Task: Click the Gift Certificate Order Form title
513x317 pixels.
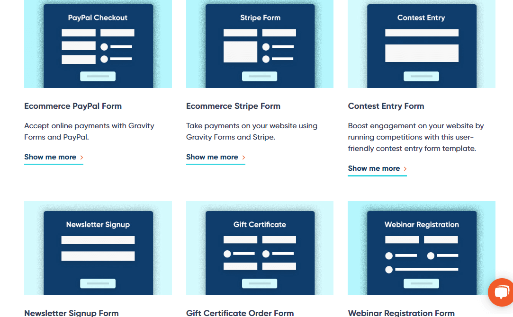Action: pyautogui.click(x=240, y=313)
